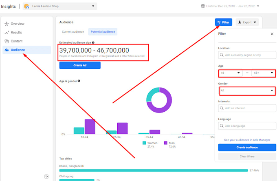The width and height of the screenshot is (277, 181).
Task: Expand the Export dropdown arrow
Action: pyautogui.click(x=255, y=22)
